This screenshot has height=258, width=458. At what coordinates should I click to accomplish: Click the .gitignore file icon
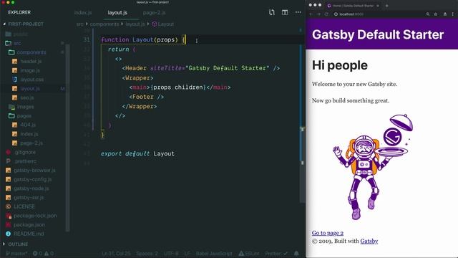tap(8, 152)
